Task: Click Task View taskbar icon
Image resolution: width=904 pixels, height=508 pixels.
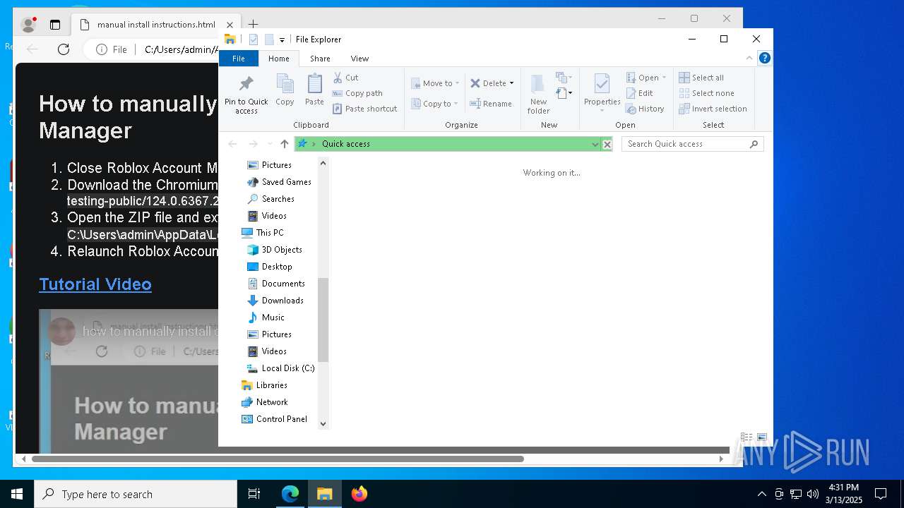Action: (x=254, y=494)
